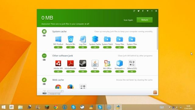Image resolution: width=195 pixels, height=110 pixels.
Task: Open the Log Files item
Action: [x=83, y=39]
